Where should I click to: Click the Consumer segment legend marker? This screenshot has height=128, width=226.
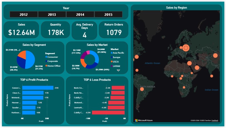coord(46,57)
